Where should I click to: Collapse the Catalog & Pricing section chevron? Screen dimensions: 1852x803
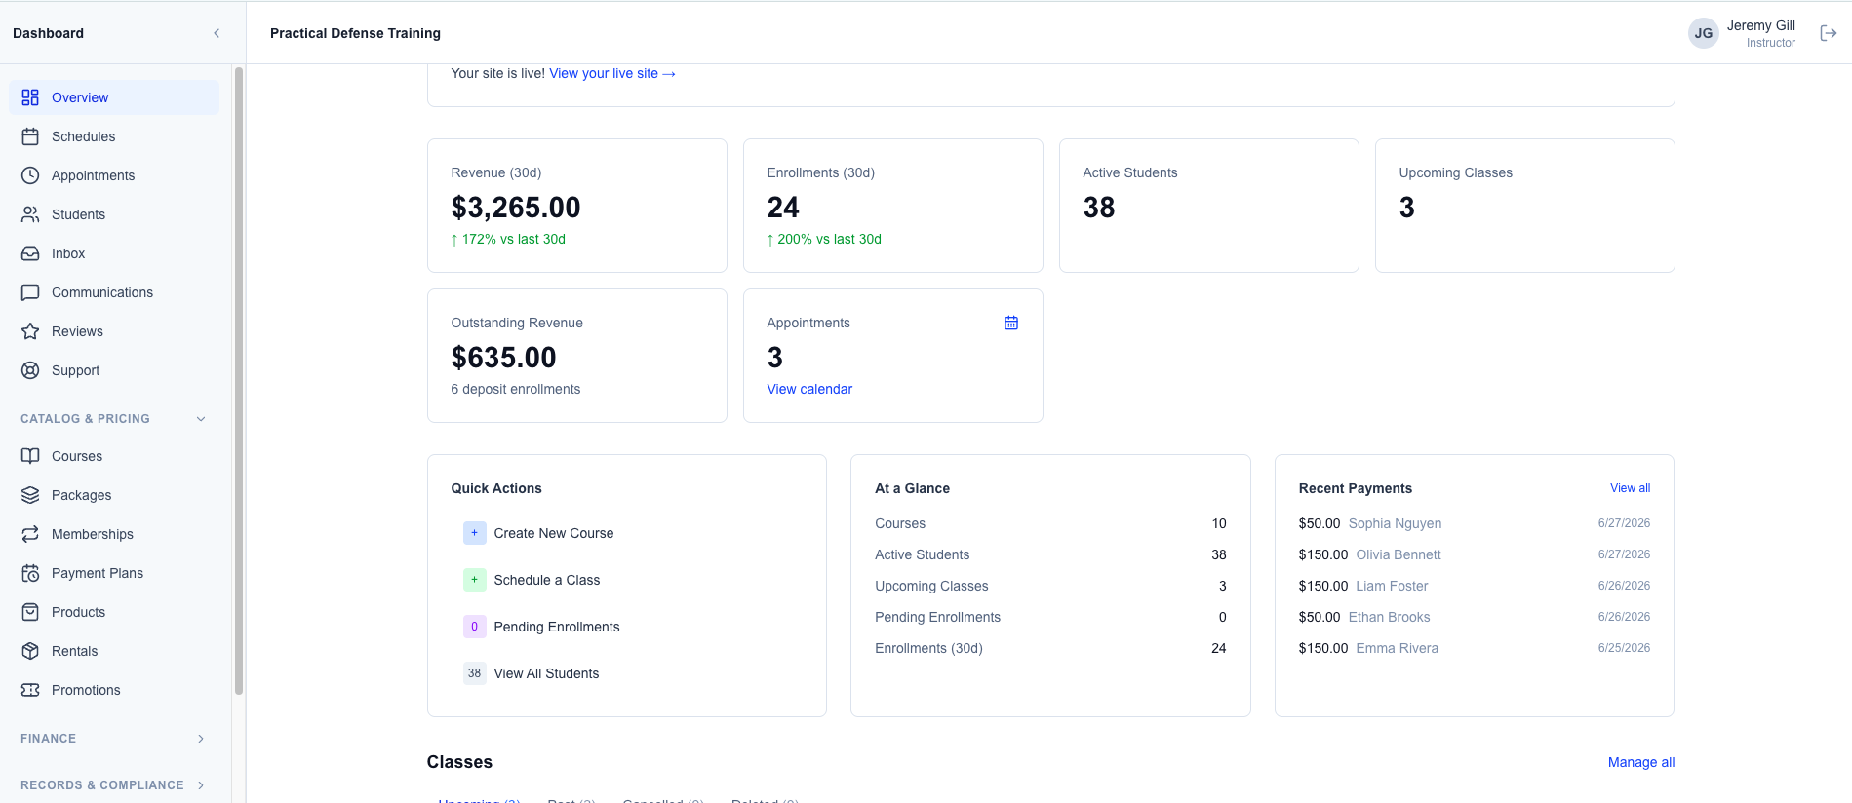(201, 419)
